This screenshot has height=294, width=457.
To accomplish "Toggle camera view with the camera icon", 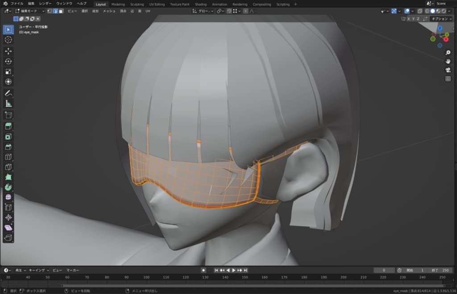I will [x=448, y=70].
